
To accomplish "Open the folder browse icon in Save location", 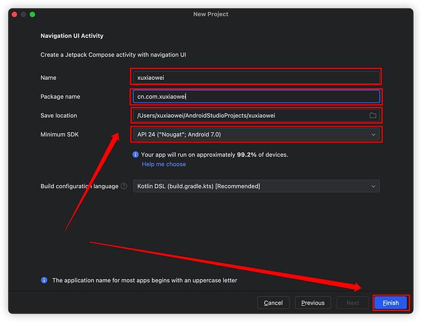I will [373, 115].
